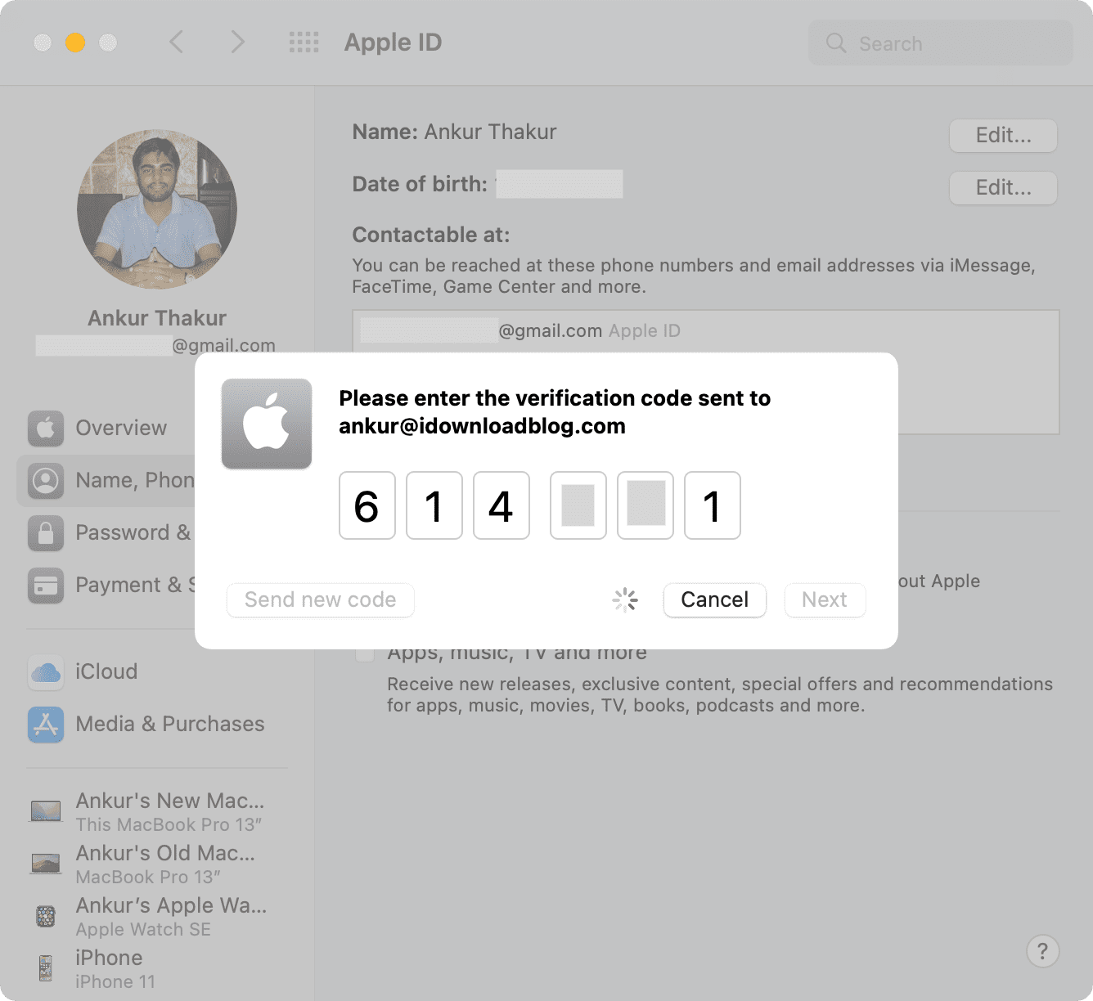This screenshot has width=1093, height=1001.
Task: Select the sixth code digit box
Action: pyautogui.click(x=713, y=505)
